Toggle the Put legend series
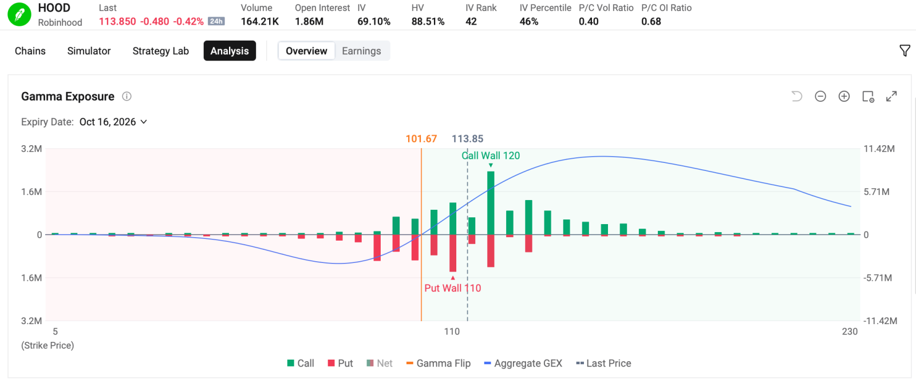 pos(340,364)
